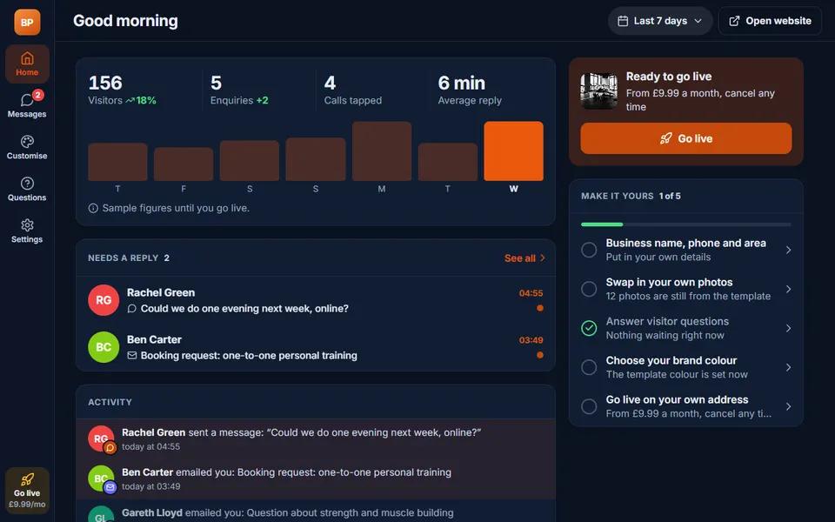
Task: Click the envelope icon in Ben's request
Action: [132, 355]
